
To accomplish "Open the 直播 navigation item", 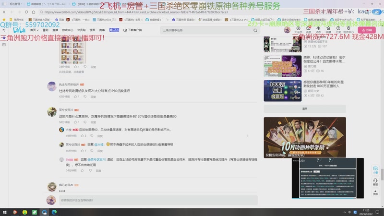I will 55,30.
